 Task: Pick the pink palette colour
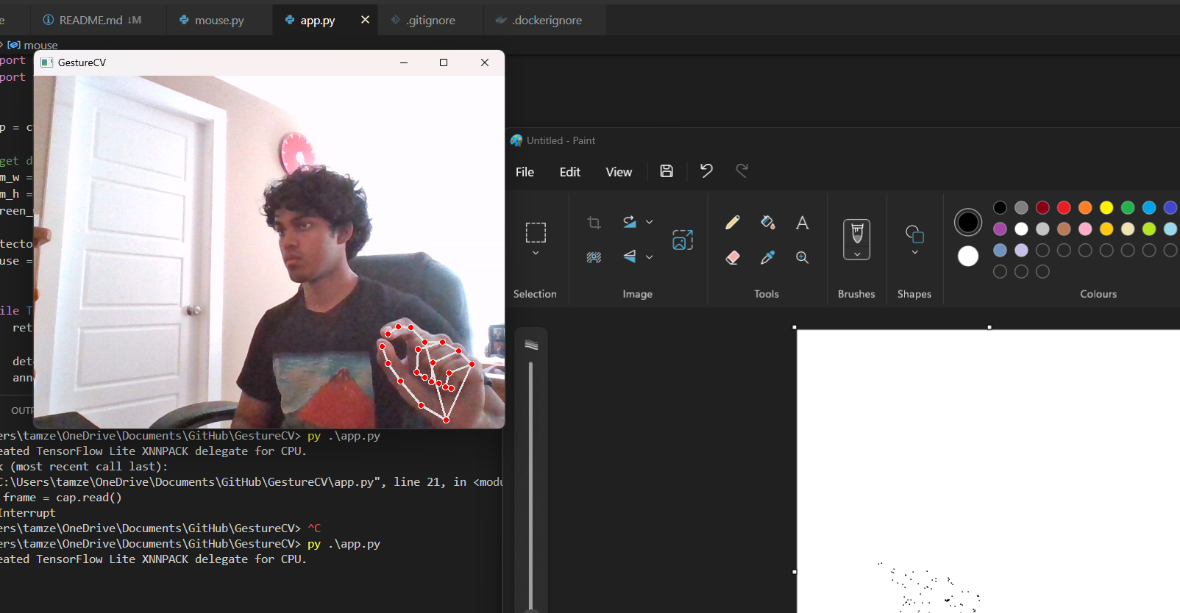(x=1085, y=229)
